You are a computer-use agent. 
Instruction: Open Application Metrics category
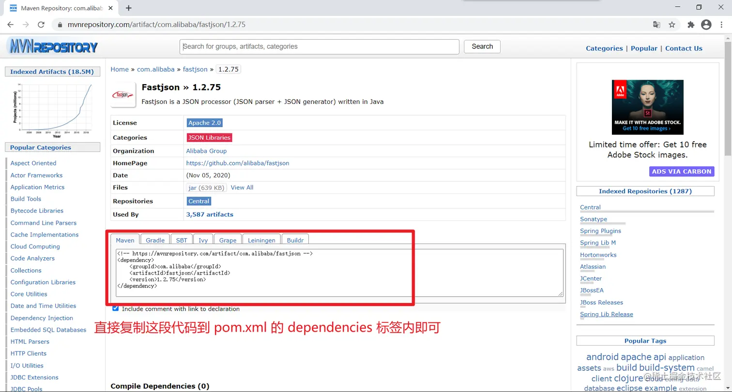(x=37, y=187)
